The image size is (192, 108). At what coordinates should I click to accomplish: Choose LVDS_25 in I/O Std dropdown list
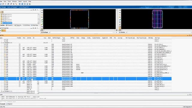29,81
